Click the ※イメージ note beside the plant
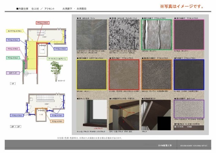The width and height of the screenshot is (216, 153). (x=61, y=81)
